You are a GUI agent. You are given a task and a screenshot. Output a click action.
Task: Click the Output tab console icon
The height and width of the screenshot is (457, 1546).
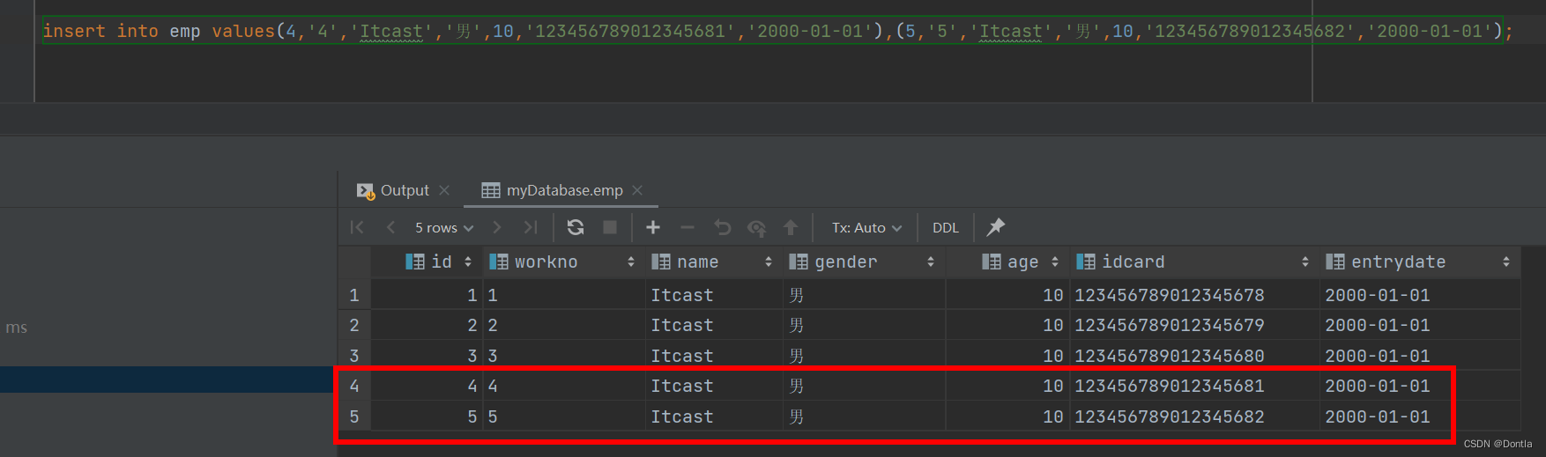[365, 190]
